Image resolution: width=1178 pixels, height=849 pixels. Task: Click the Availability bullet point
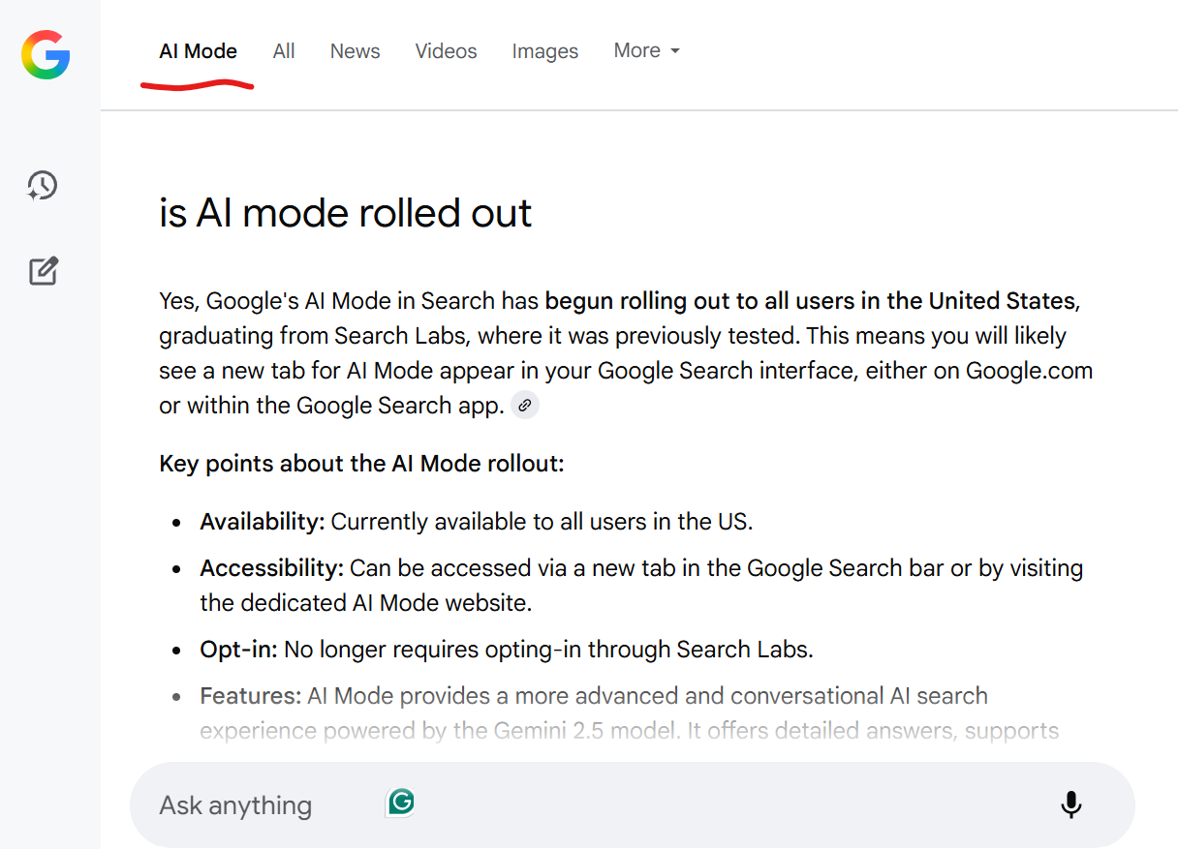(475, 522)
